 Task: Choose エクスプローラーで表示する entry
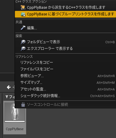[65, 49]
